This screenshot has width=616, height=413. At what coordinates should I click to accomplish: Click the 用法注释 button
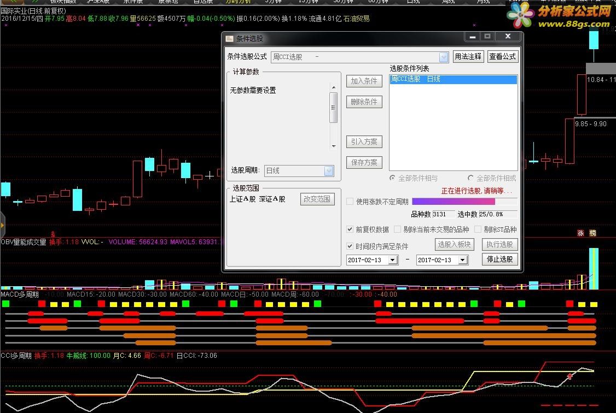[468, 56]
